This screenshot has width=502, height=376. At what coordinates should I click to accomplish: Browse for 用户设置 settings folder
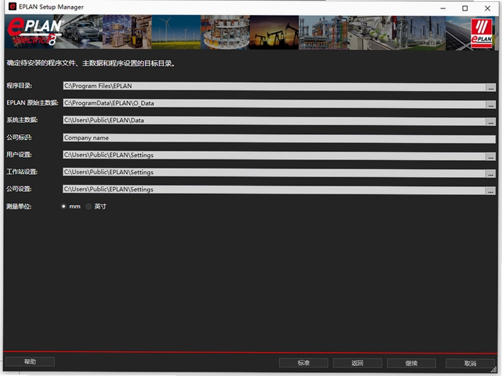coord(491,156)
